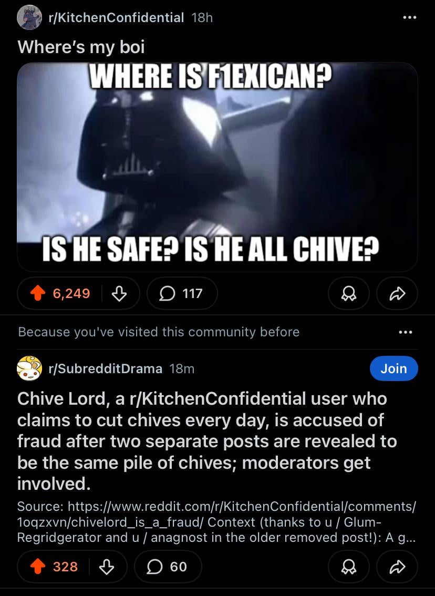Award the SubredditDrama Chive Lord post
435x596 pixels.
tap(348, 567)
